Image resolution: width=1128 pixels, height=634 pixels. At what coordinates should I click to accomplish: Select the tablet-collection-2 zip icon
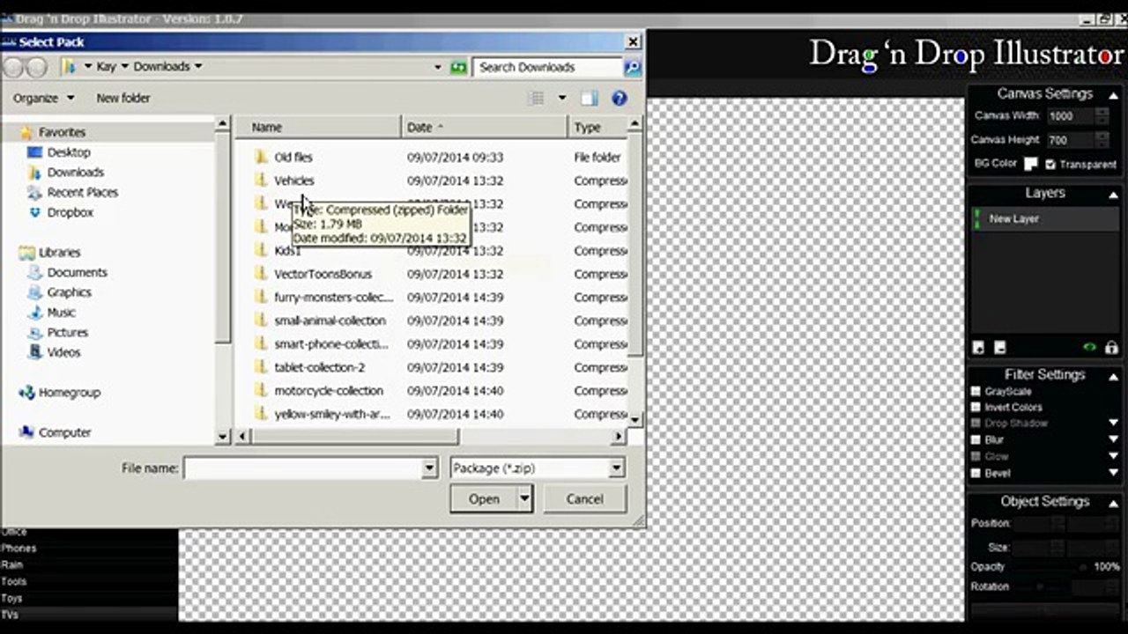click(x=261, y=367)
